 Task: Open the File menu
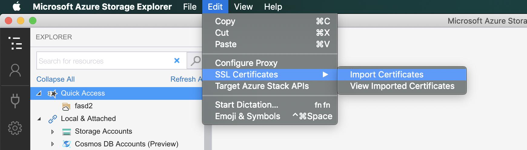(x=190, y=7)
